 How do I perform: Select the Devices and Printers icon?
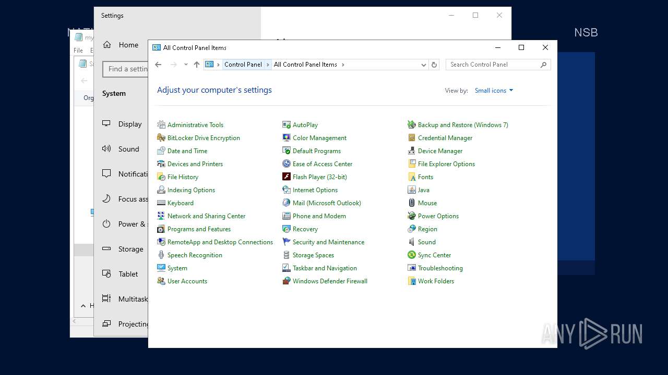coord(161,164)
